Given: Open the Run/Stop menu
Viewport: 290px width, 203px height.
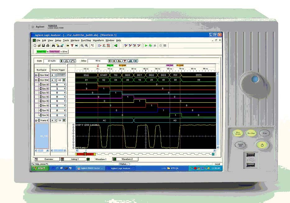Looking at the screenshot, I should [86, 40].
